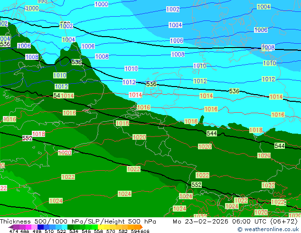The height and width of the screenshot is (233, 301).
Task: Click the '1018' label next to '552' at left
Action: click(x=38, y=134)
